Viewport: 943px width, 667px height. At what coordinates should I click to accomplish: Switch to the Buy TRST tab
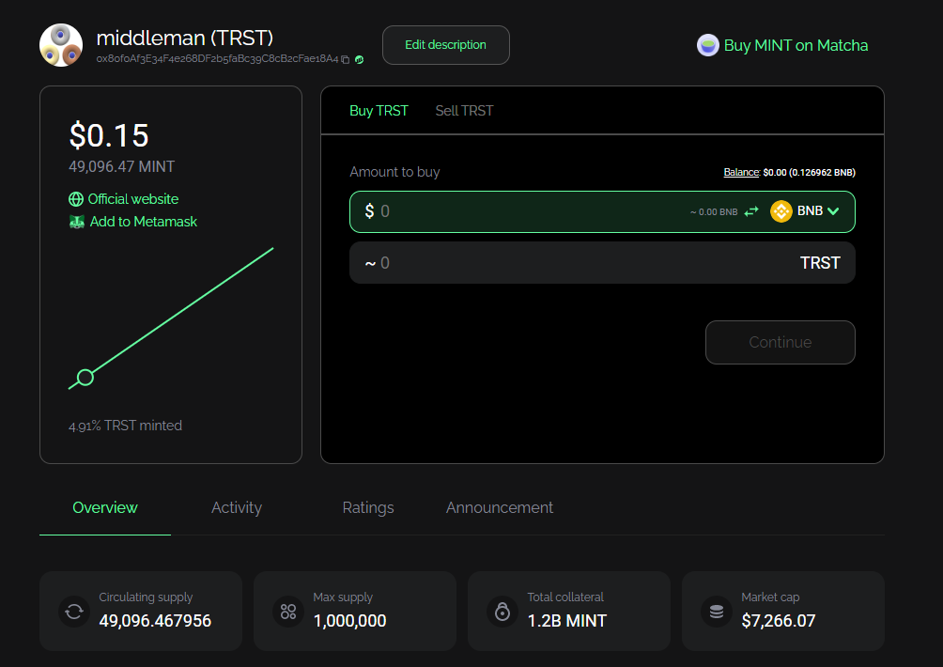[379, 111]
